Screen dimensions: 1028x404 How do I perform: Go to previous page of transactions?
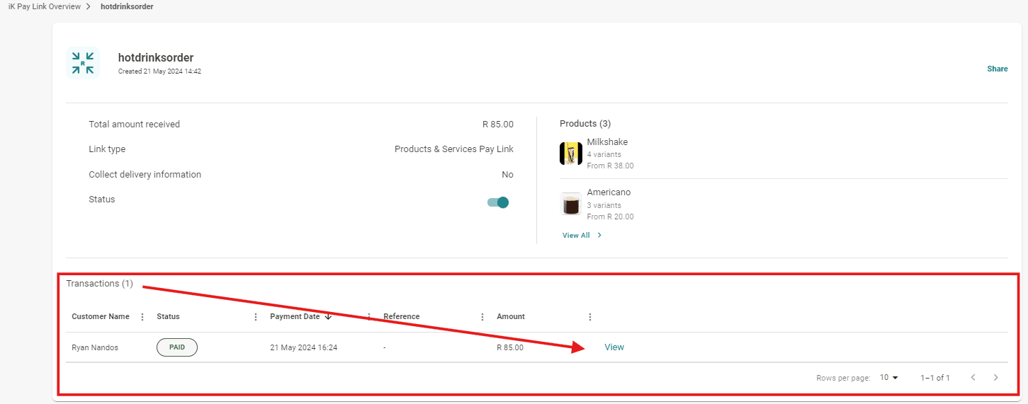click(x=973, y=378)
